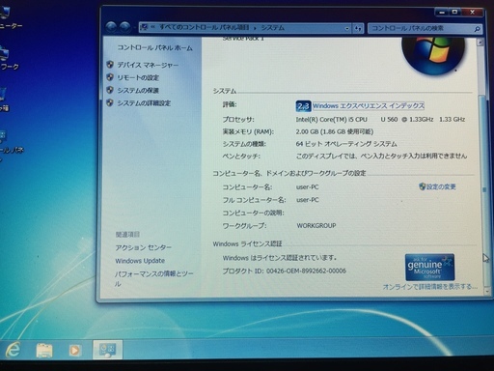Click the search magnifier icon

(477, 29)
